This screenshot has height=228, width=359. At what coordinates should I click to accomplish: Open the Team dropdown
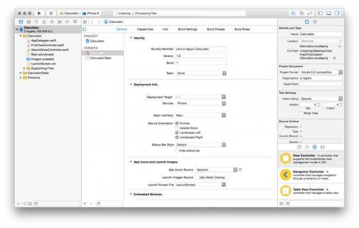201,73
